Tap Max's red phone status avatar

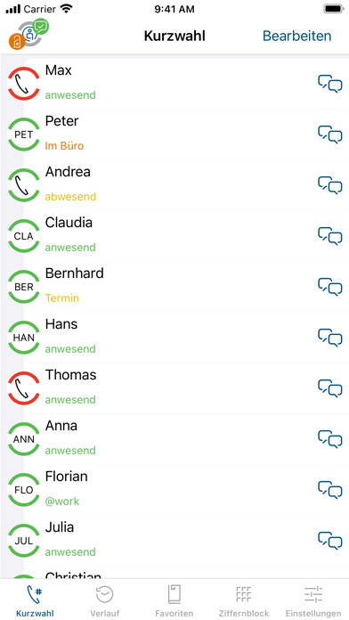24,84
